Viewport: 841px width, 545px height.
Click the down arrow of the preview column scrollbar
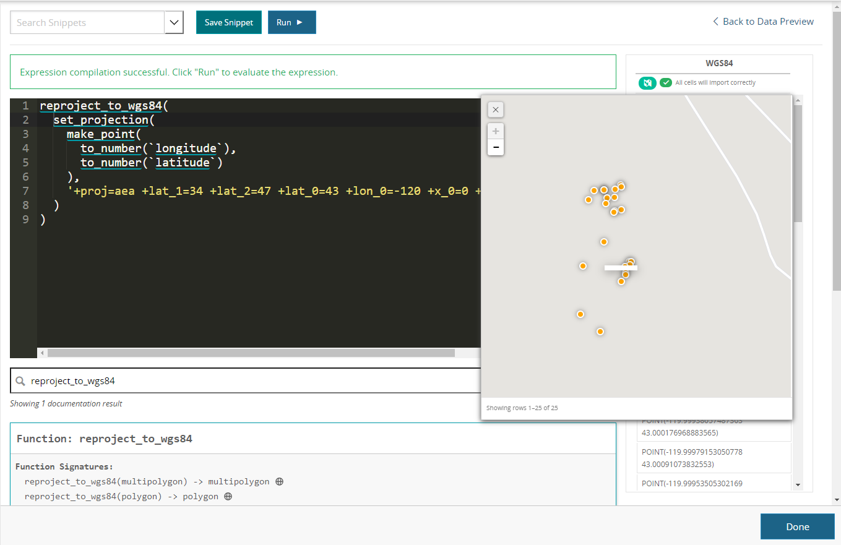point(798,485)
